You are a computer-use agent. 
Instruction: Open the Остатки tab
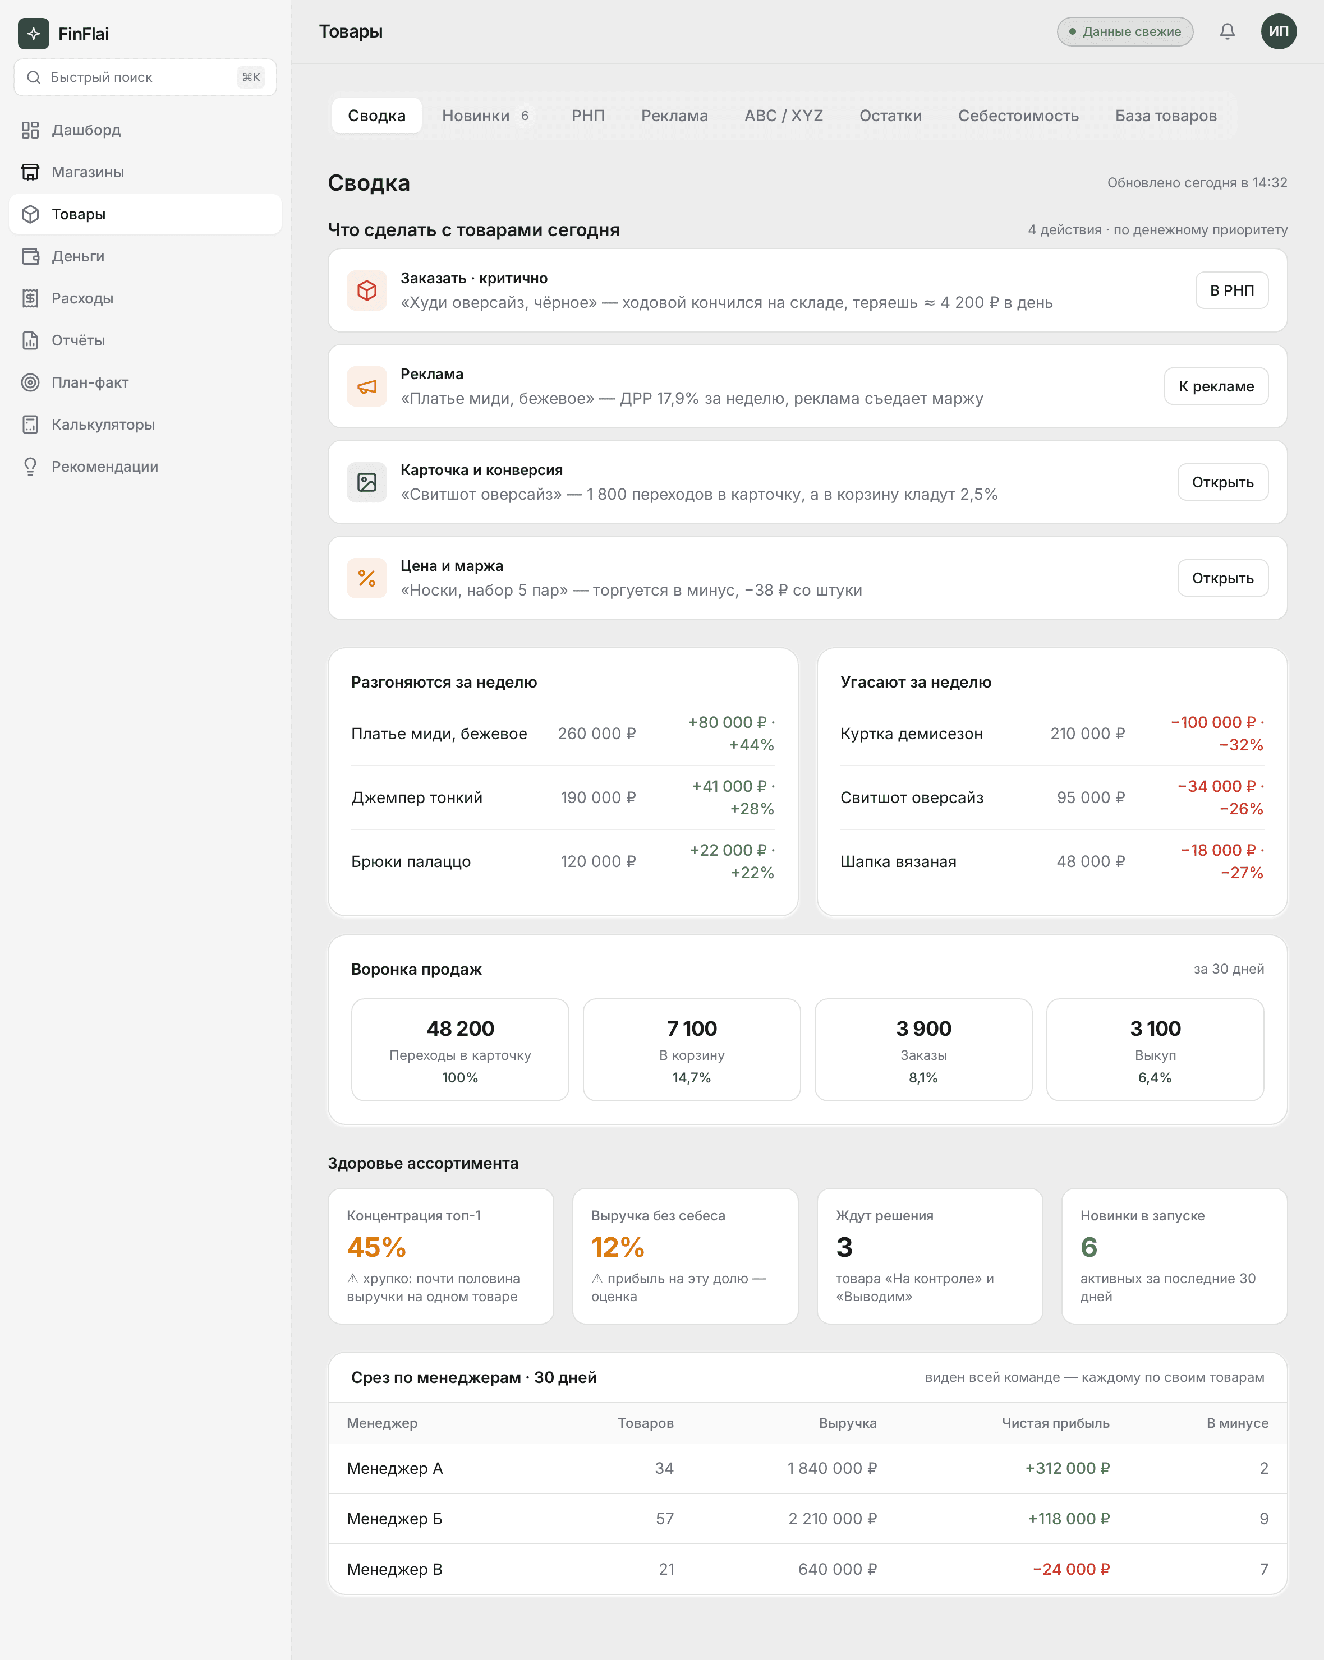pos(890,116)
